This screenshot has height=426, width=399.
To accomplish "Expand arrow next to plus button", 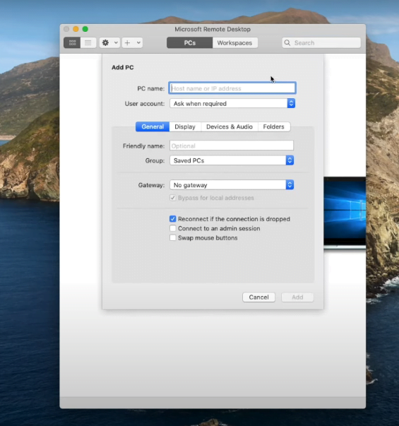I will coord(138,42).
